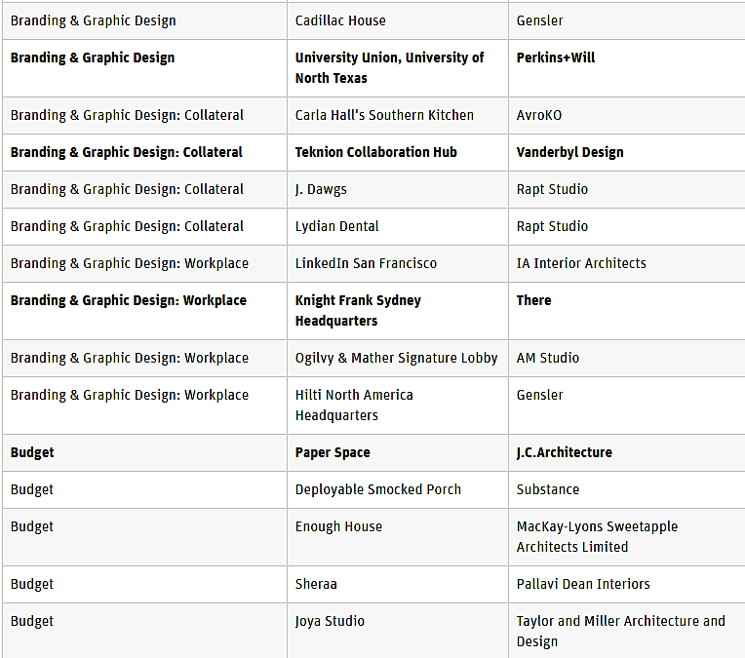The height and width of the screenshot is (658, 745).
Task: Select Carla Hall's Southern Kitchen entry
Action: click(x=384, y=115)
